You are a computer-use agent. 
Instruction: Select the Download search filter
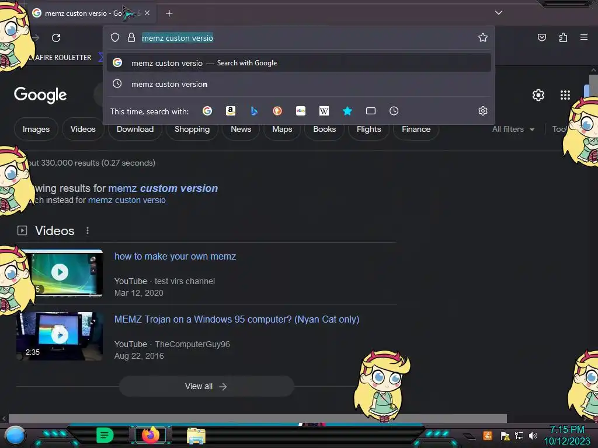coord(135,129)
